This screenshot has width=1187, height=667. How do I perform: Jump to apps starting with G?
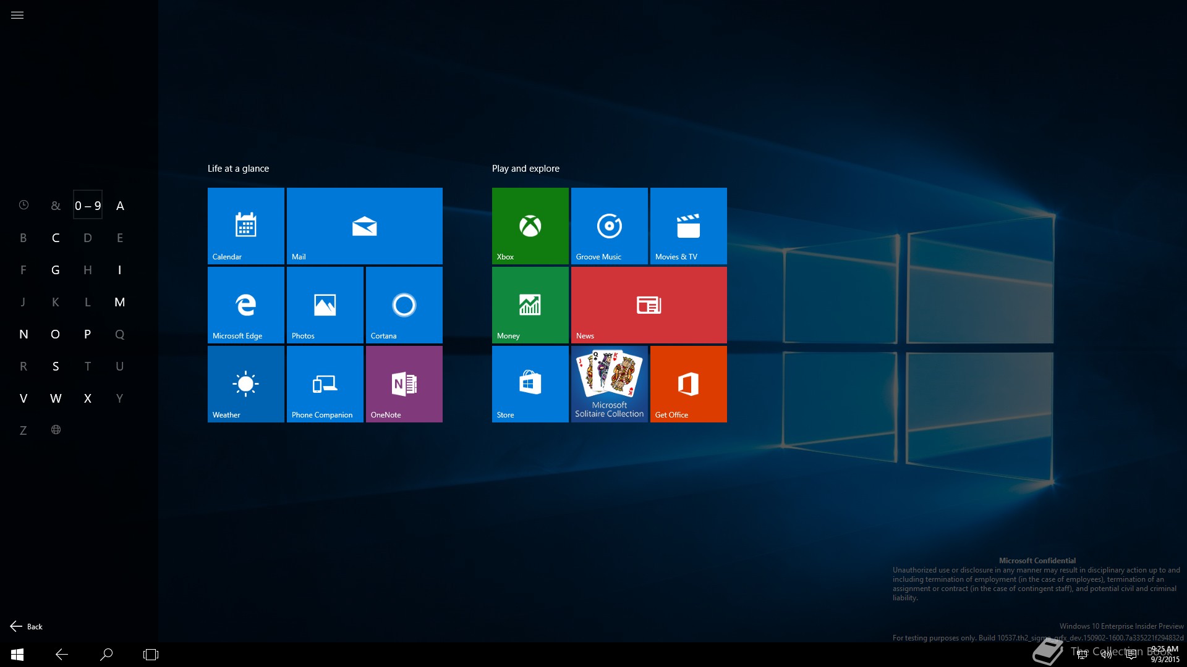tap(56, 270)
